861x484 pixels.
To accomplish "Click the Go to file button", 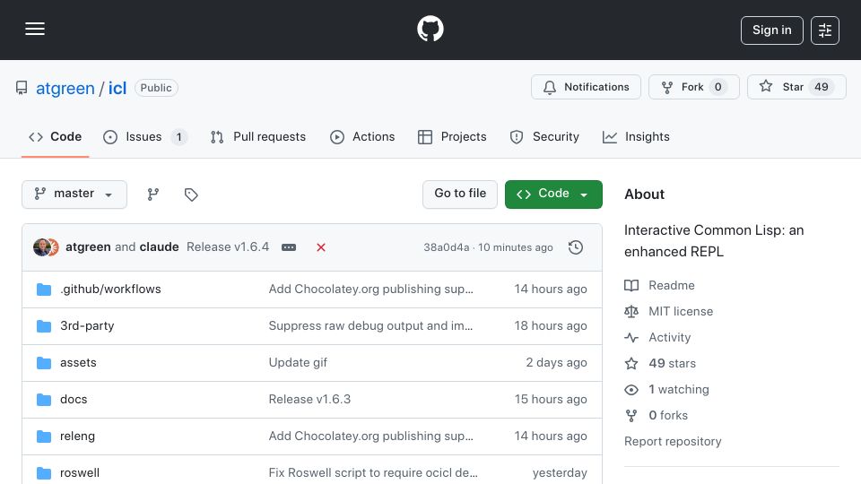I will click(x=459, y=194).
